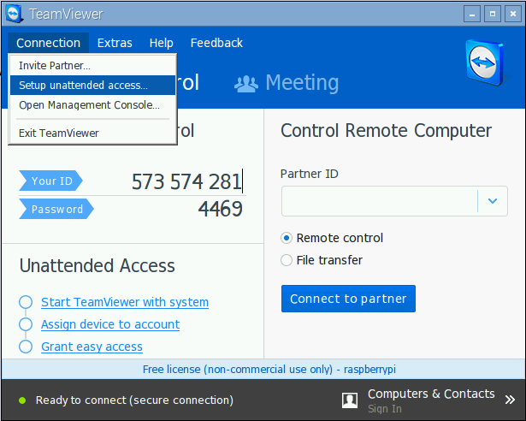Select Setup unattended access... menu entry
This screenshot has width=526, height=421.
(92, 86)
